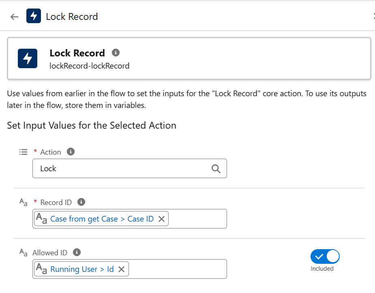The height and width of the screenshot is (293, 375).
Task: Click the lightning bolt icon in the header
Action: (x=34, y=16)
